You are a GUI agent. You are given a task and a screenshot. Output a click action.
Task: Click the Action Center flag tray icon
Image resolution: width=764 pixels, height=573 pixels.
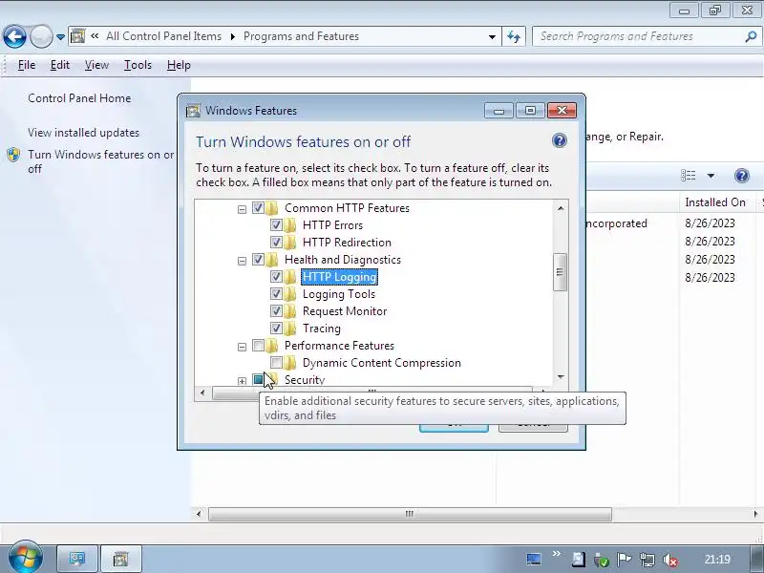(625, 560)
